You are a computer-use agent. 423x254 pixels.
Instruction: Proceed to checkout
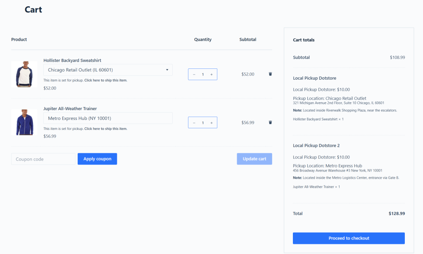[x=348, y=238]
